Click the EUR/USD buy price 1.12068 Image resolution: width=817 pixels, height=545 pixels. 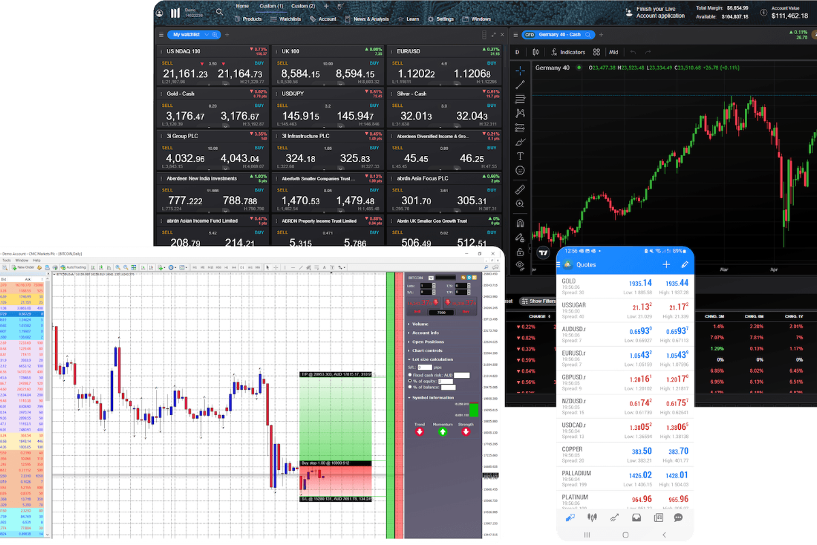[472, 74]
